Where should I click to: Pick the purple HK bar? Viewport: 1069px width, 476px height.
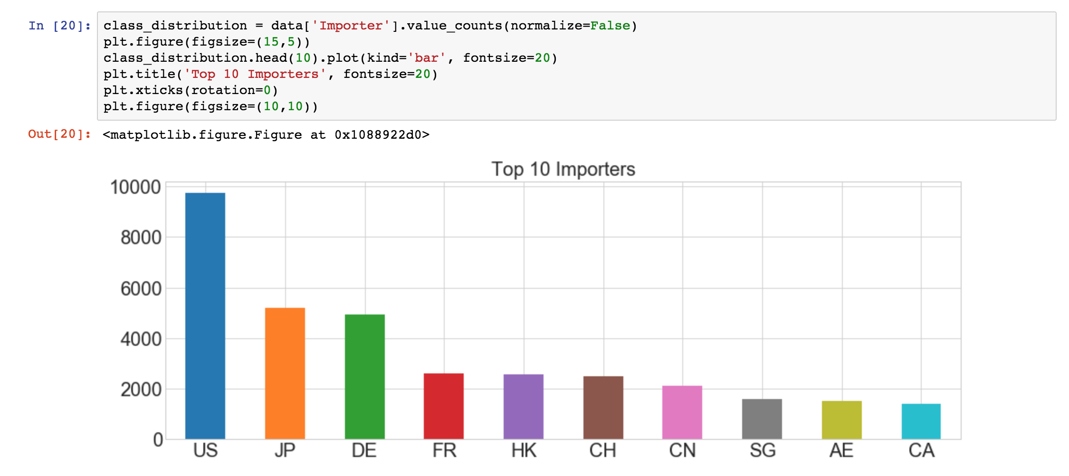pos(524,407)
